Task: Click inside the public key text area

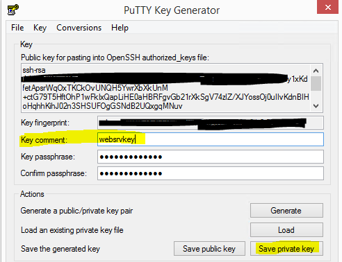Action: coord(165,88)
